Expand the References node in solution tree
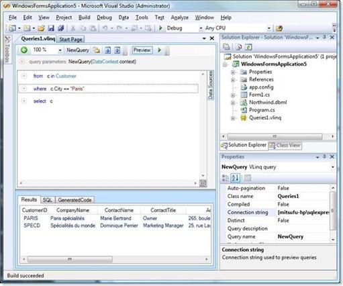 point(233,80)
